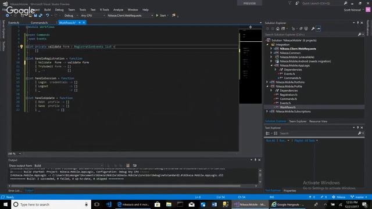This screenshot has width=372, height=209.
Task: Open Task View on the taskbar
Action: coord(97,204)
